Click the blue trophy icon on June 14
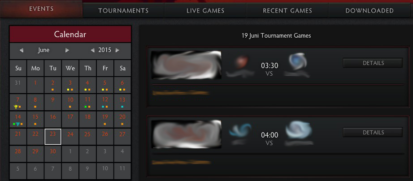The height and width of the screenshot is (181, 413). 18,124
